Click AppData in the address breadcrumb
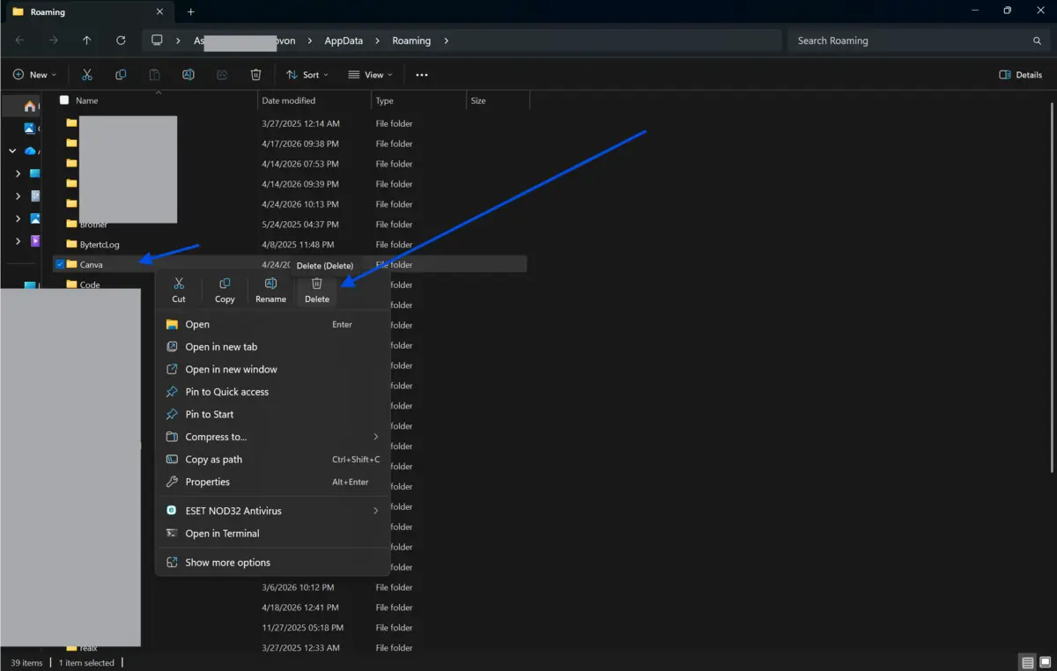Image resolution: width=1057 pixels, height=671 pixels. (x=344, y=41)
